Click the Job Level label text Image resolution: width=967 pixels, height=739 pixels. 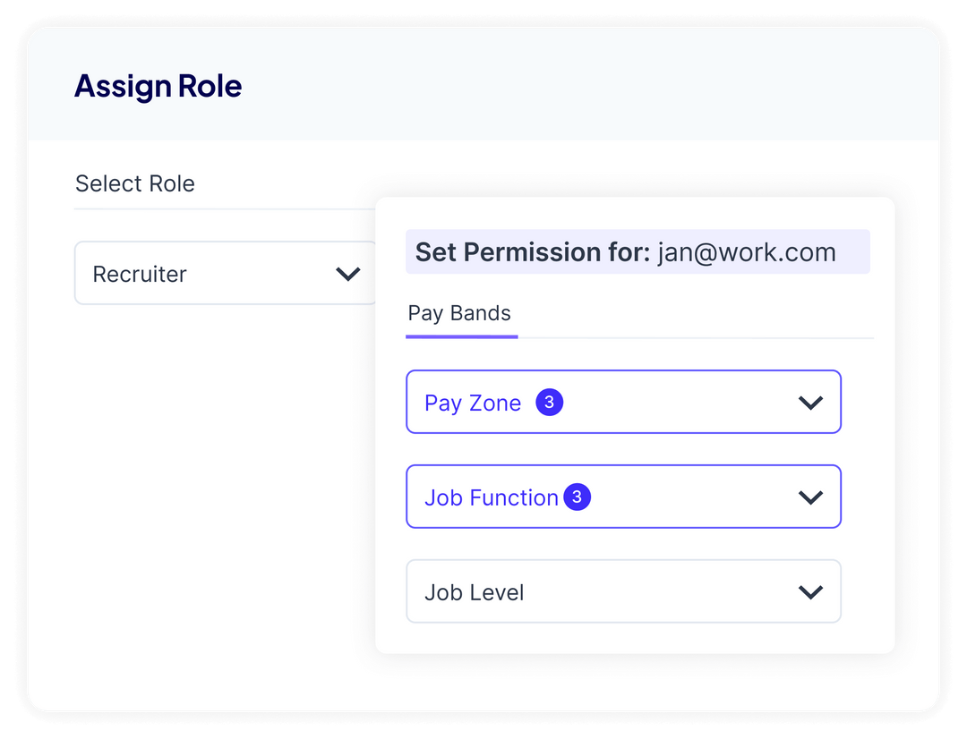tap(475, 592)
